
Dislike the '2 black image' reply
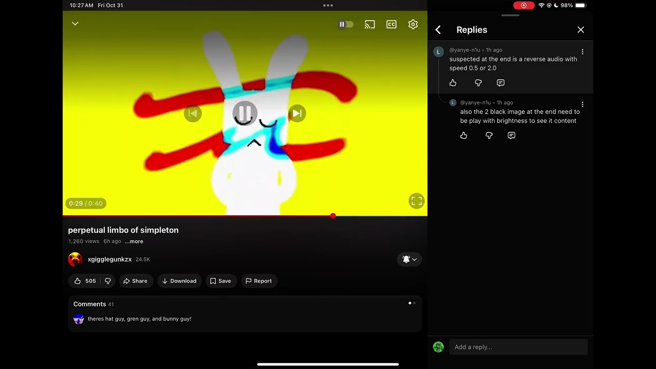(489, 135)
